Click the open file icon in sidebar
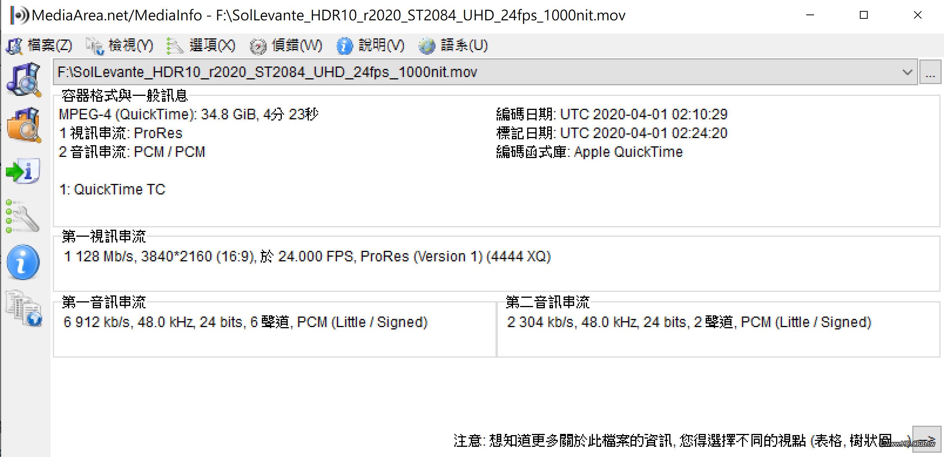Viewport: 944px width, 457px height. pos(24,79)
